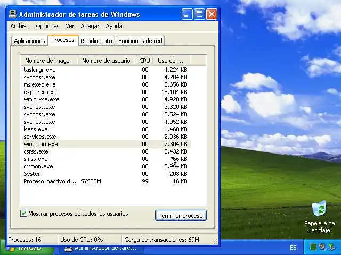341x255 pixels.
Task: Select the smss.exe process
Action: click(x=106, y=159)
